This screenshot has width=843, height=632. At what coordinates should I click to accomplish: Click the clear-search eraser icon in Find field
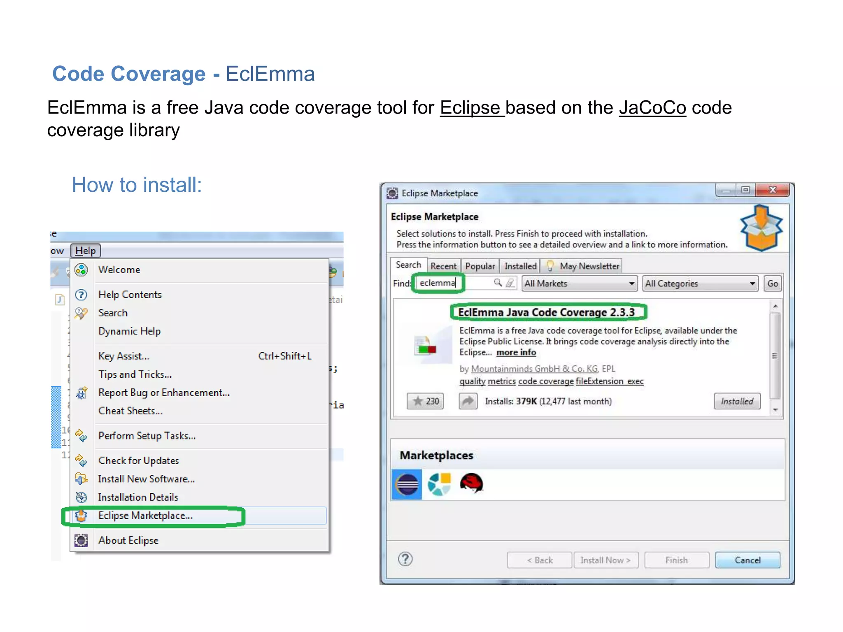point(510,283)
